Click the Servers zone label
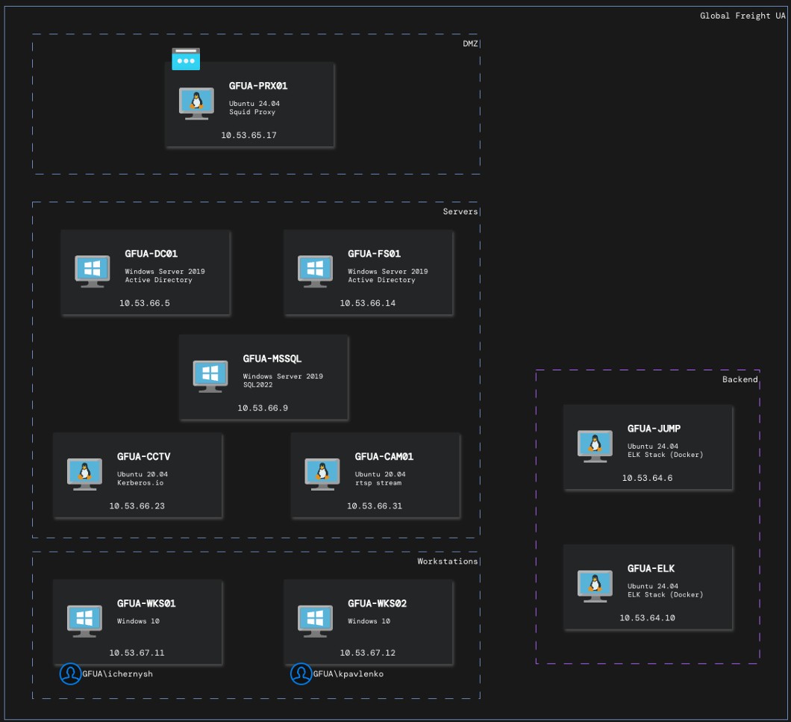Viewport: 791px width, 722px height. pyautogui.click(x=460, y=211)
